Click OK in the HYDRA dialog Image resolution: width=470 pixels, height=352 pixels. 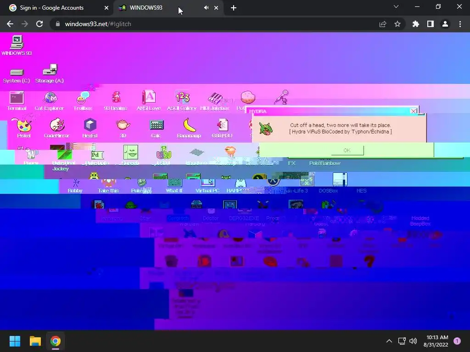[347, 150]
